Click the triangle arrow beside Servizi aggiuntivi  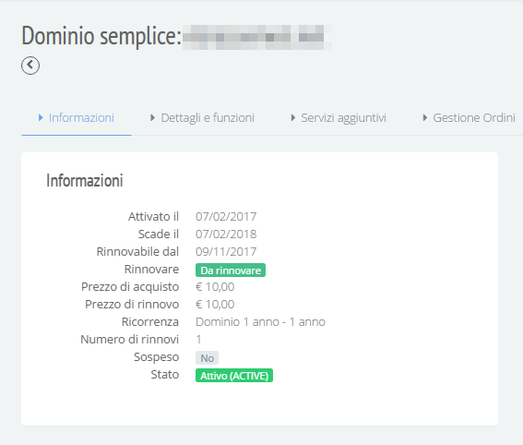pos(292,117)
